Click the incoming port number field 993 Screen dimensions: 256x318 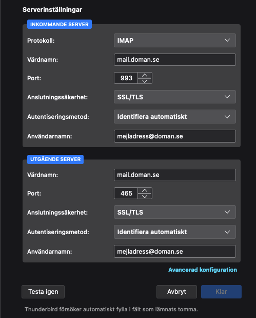(x=126, y=78)
